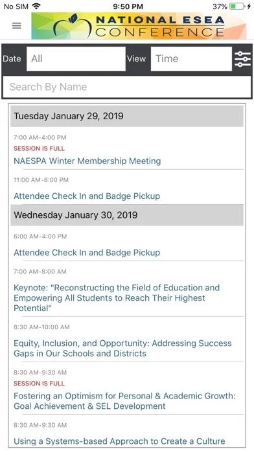This screenshot has height=451, width=254.
Task: Tap the Date label beside the dropdown
Action: click(x=12, y=59)
